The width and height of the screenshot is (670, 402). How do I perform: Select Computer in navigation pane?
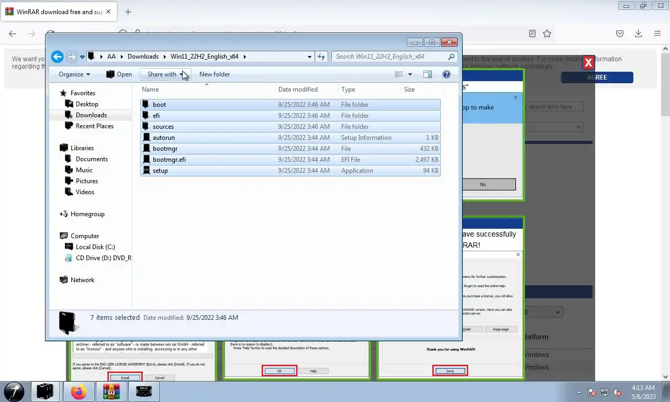click(x=85, y=236)
